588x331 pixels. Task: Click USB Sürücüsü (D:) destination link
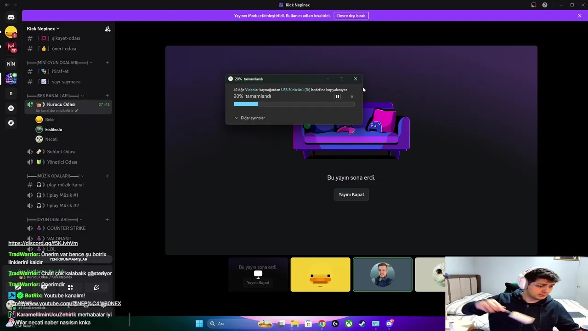(x=295, y=90)
